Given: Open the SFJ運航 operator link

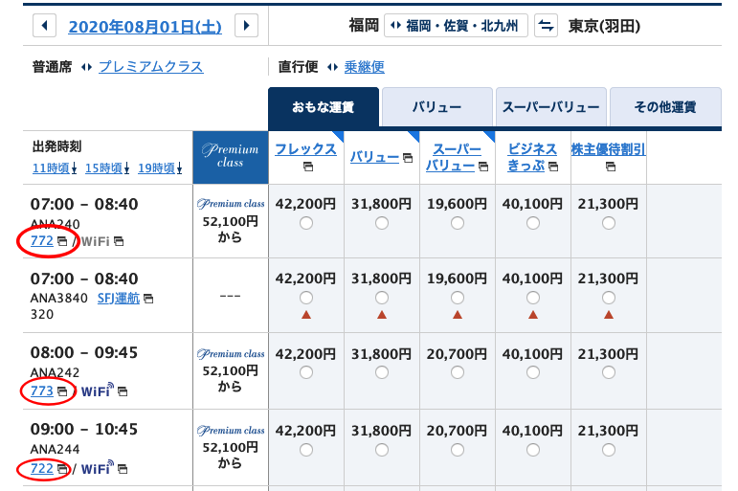Looking at the screenshot, I should pos(119,298).
